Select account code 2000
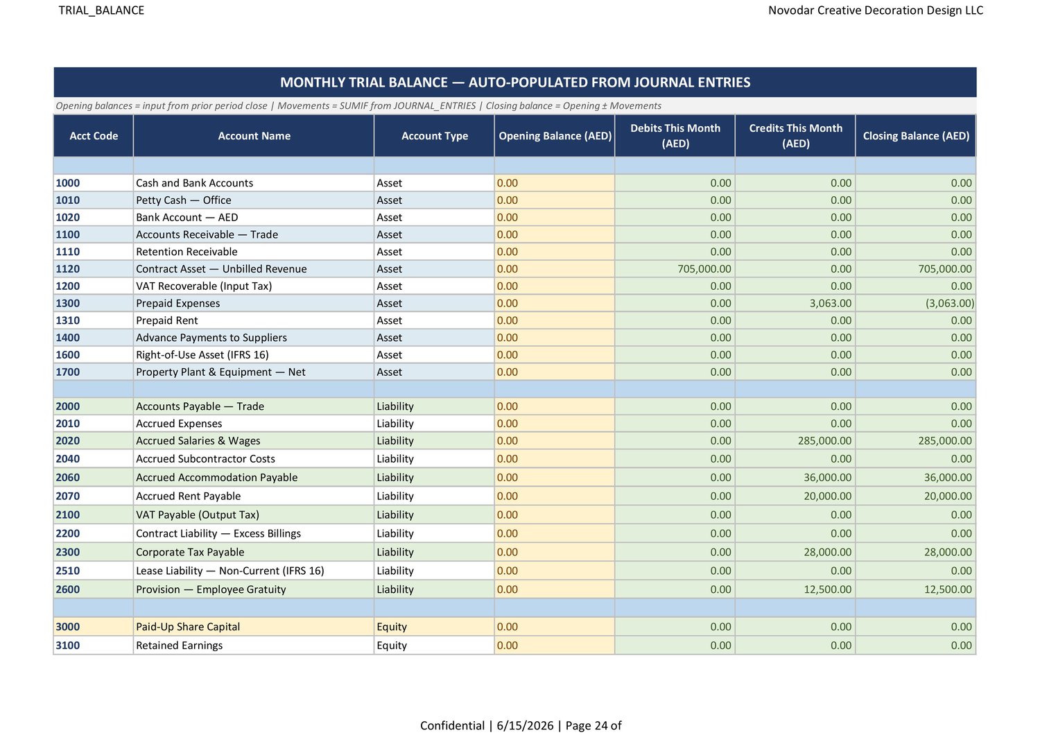 tap(94, 406)
